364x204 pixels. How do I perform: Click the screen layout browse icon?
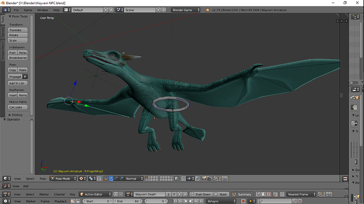pyautogui.click(x=67, y=10)
